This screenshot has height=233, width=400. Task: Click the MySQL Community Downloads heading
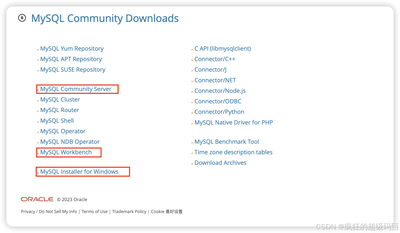click(105, 19)
